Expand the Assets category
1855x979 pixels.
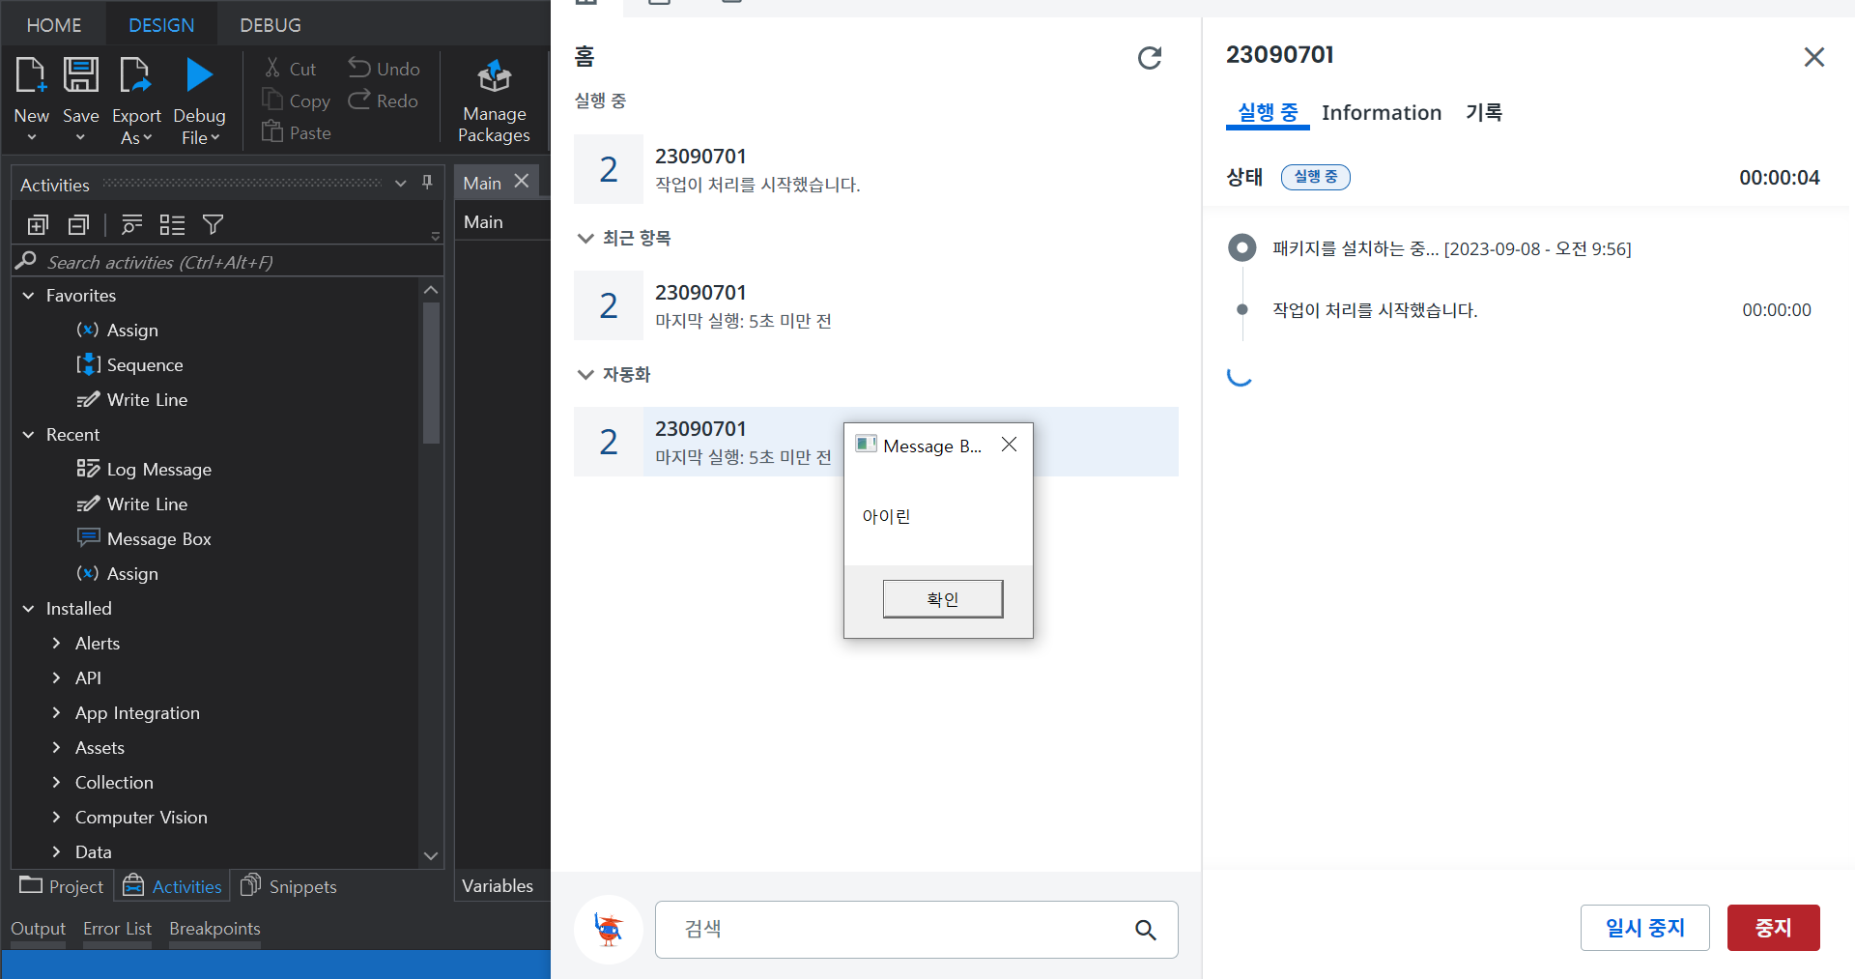pos(56,748)
